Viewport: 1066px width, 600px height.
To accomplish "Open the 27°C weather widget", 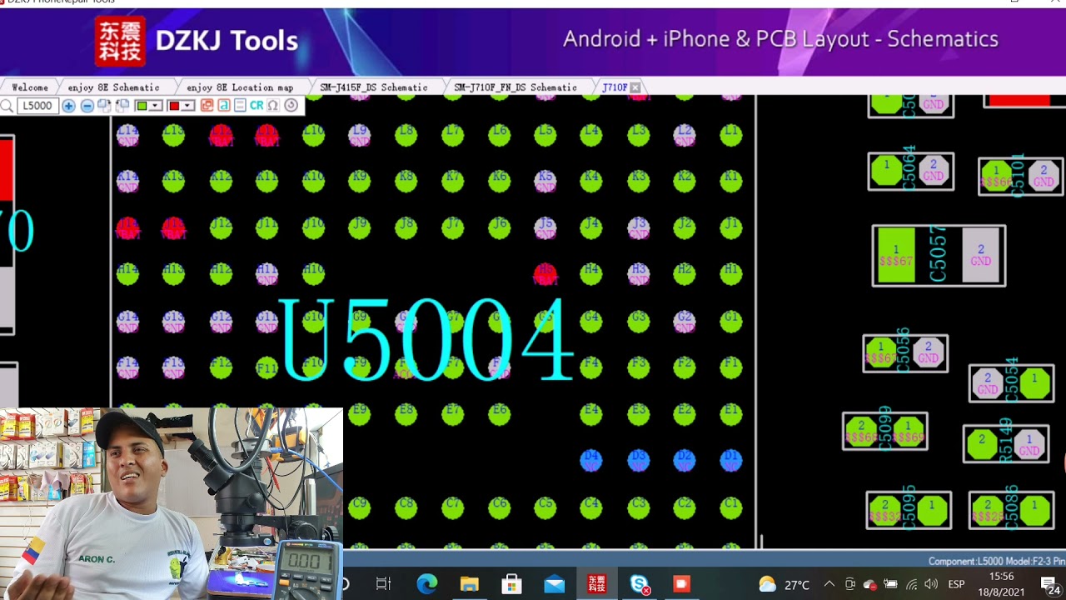I will click(x=785, y=584).
